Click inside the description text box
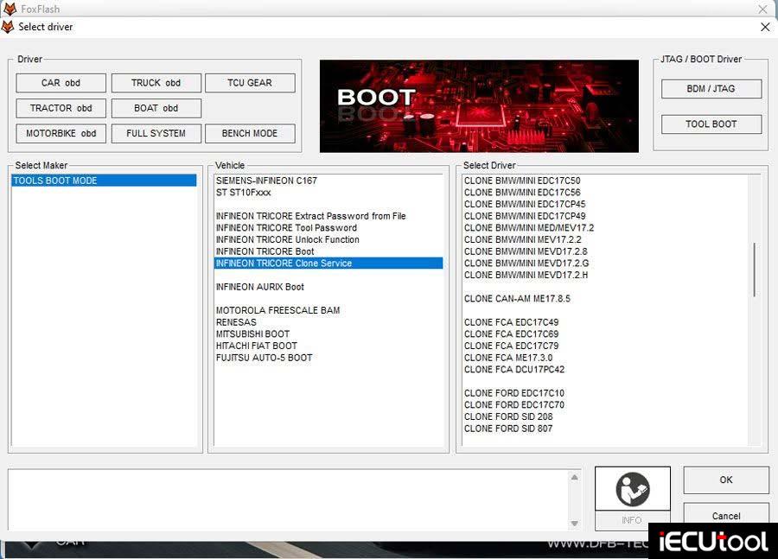 tap(289, 500)
